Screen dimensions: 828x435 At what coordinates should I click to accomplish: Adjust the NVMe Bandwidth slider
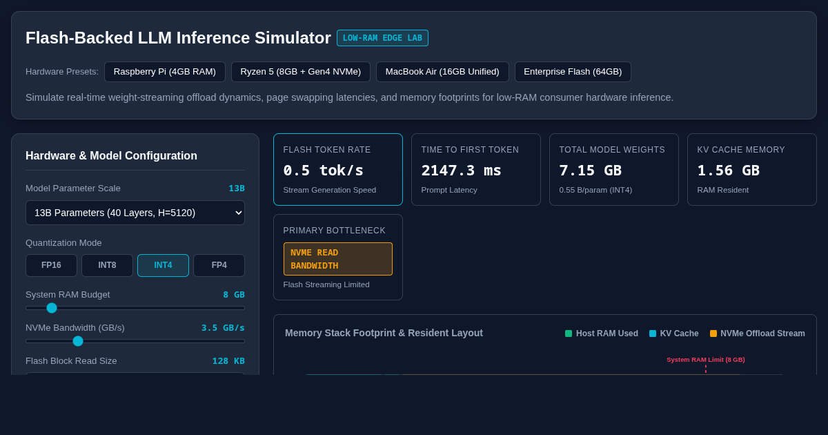point(135,341)
